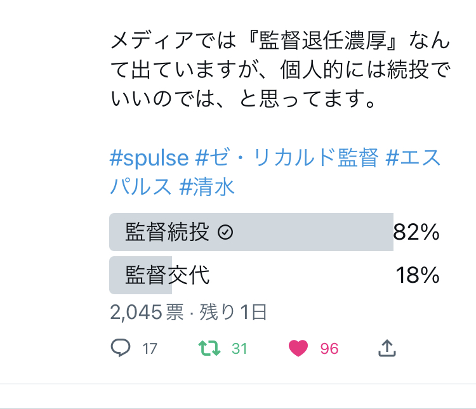Click the green retweet icon
The image size is (476, 409).
pos(209,347)
